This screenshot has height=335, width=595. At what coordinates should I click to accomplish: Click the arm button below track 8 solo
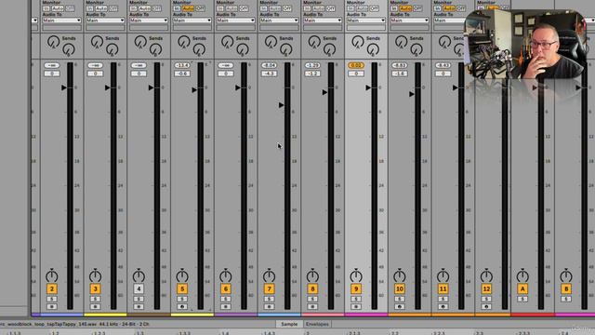(x=312, y=306)
